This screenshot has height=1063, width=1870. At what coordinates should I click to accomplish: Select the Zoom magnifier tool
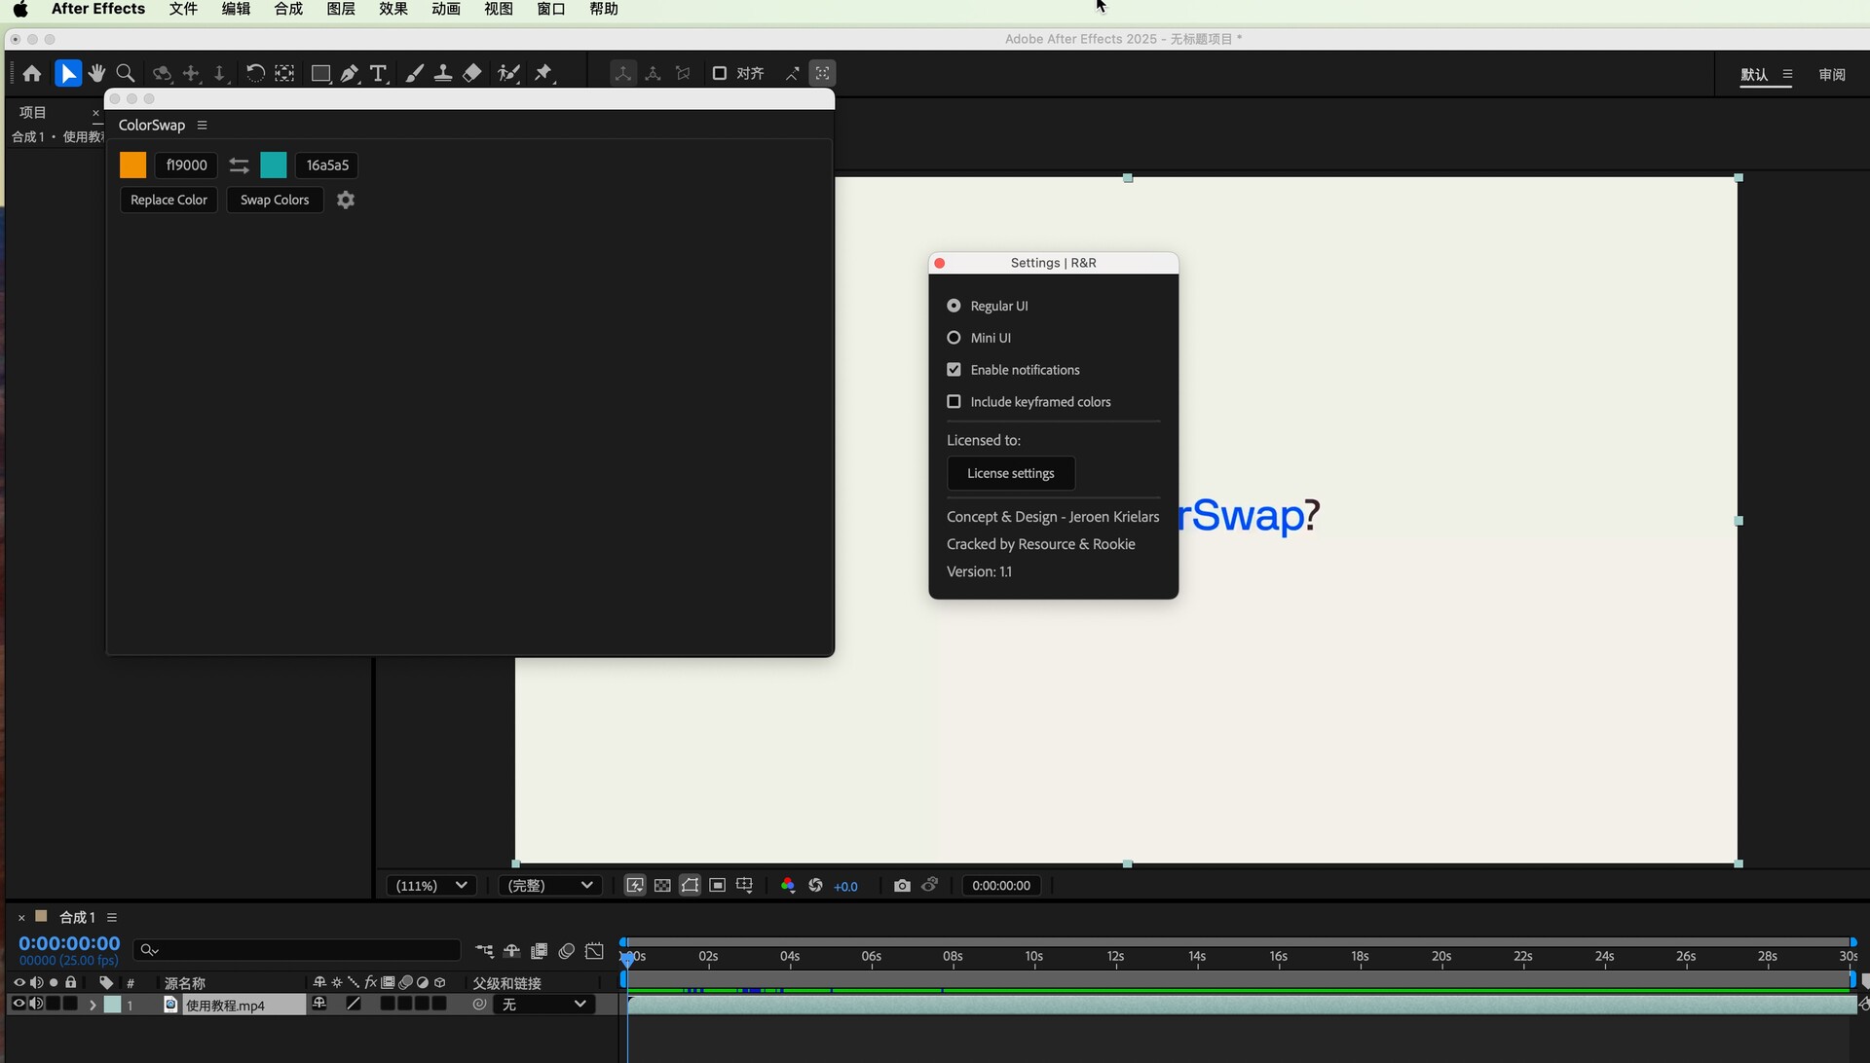click(x=126, y=74)
